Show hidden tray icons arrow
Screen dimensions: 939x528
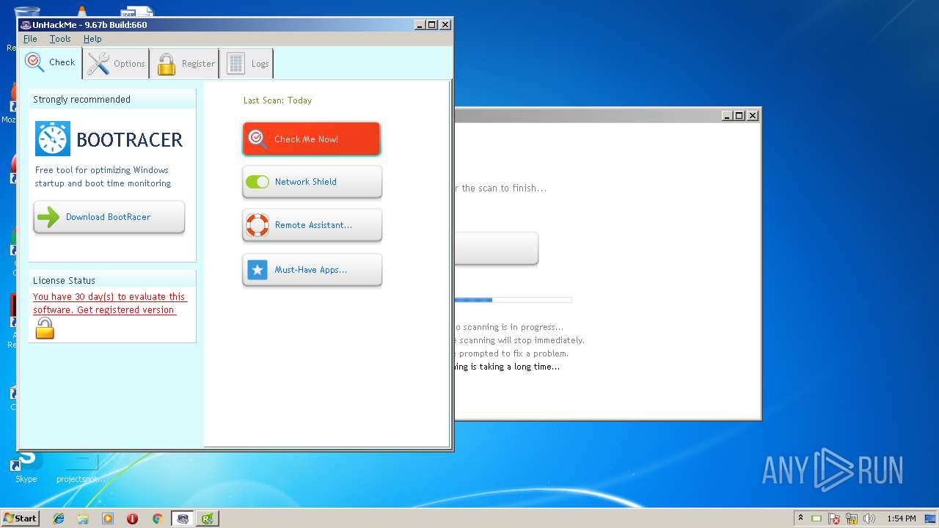(800, 518)
